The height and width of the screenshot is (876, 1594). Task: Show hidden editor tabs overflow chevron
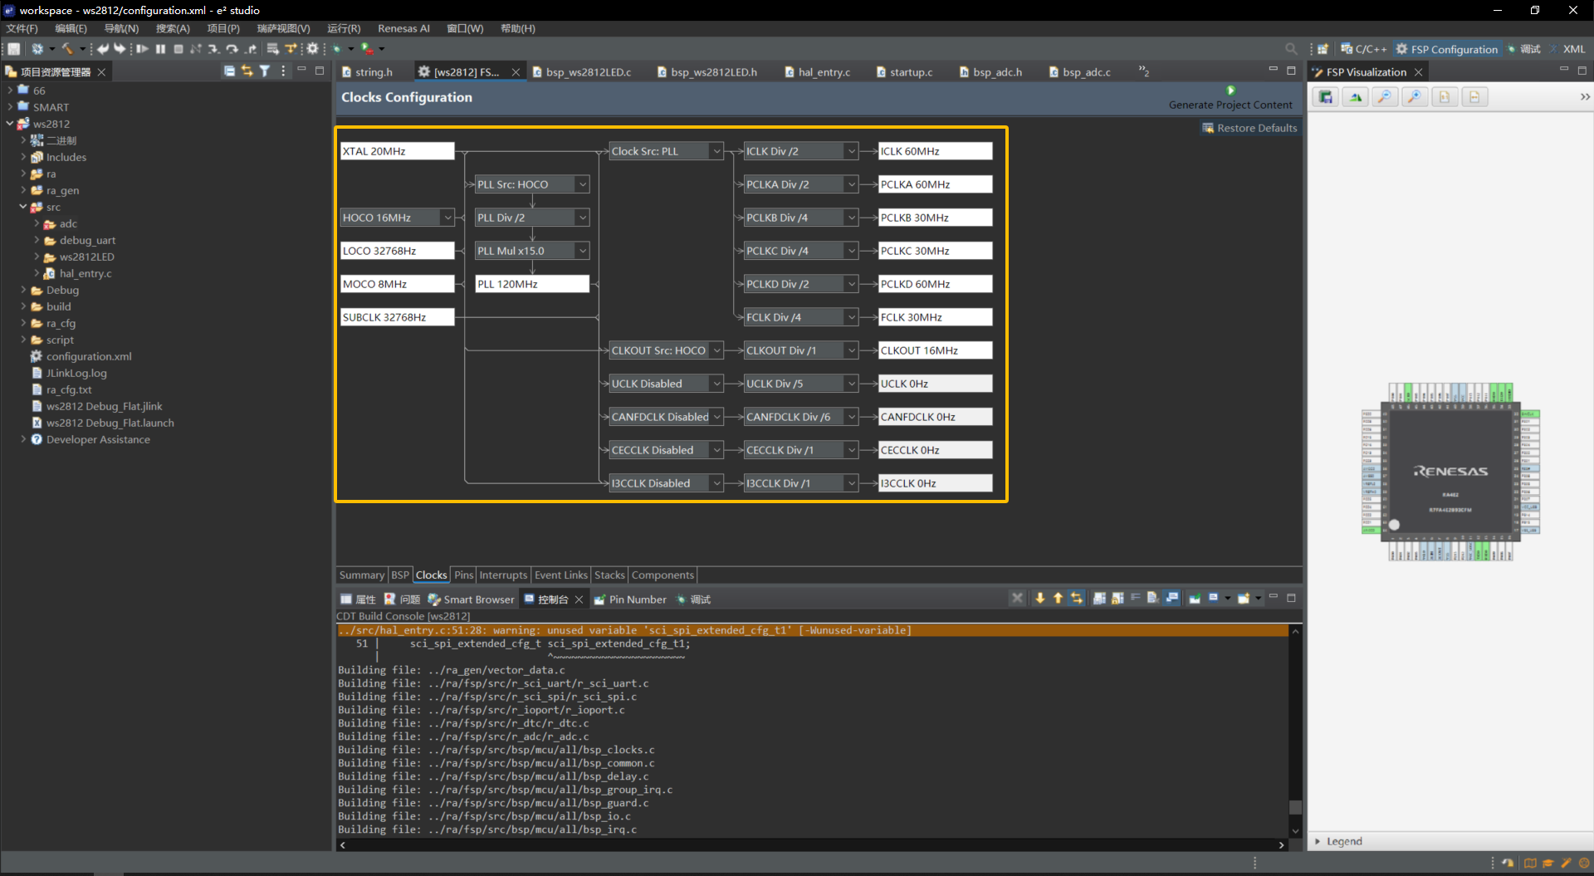pos(1143,71)
